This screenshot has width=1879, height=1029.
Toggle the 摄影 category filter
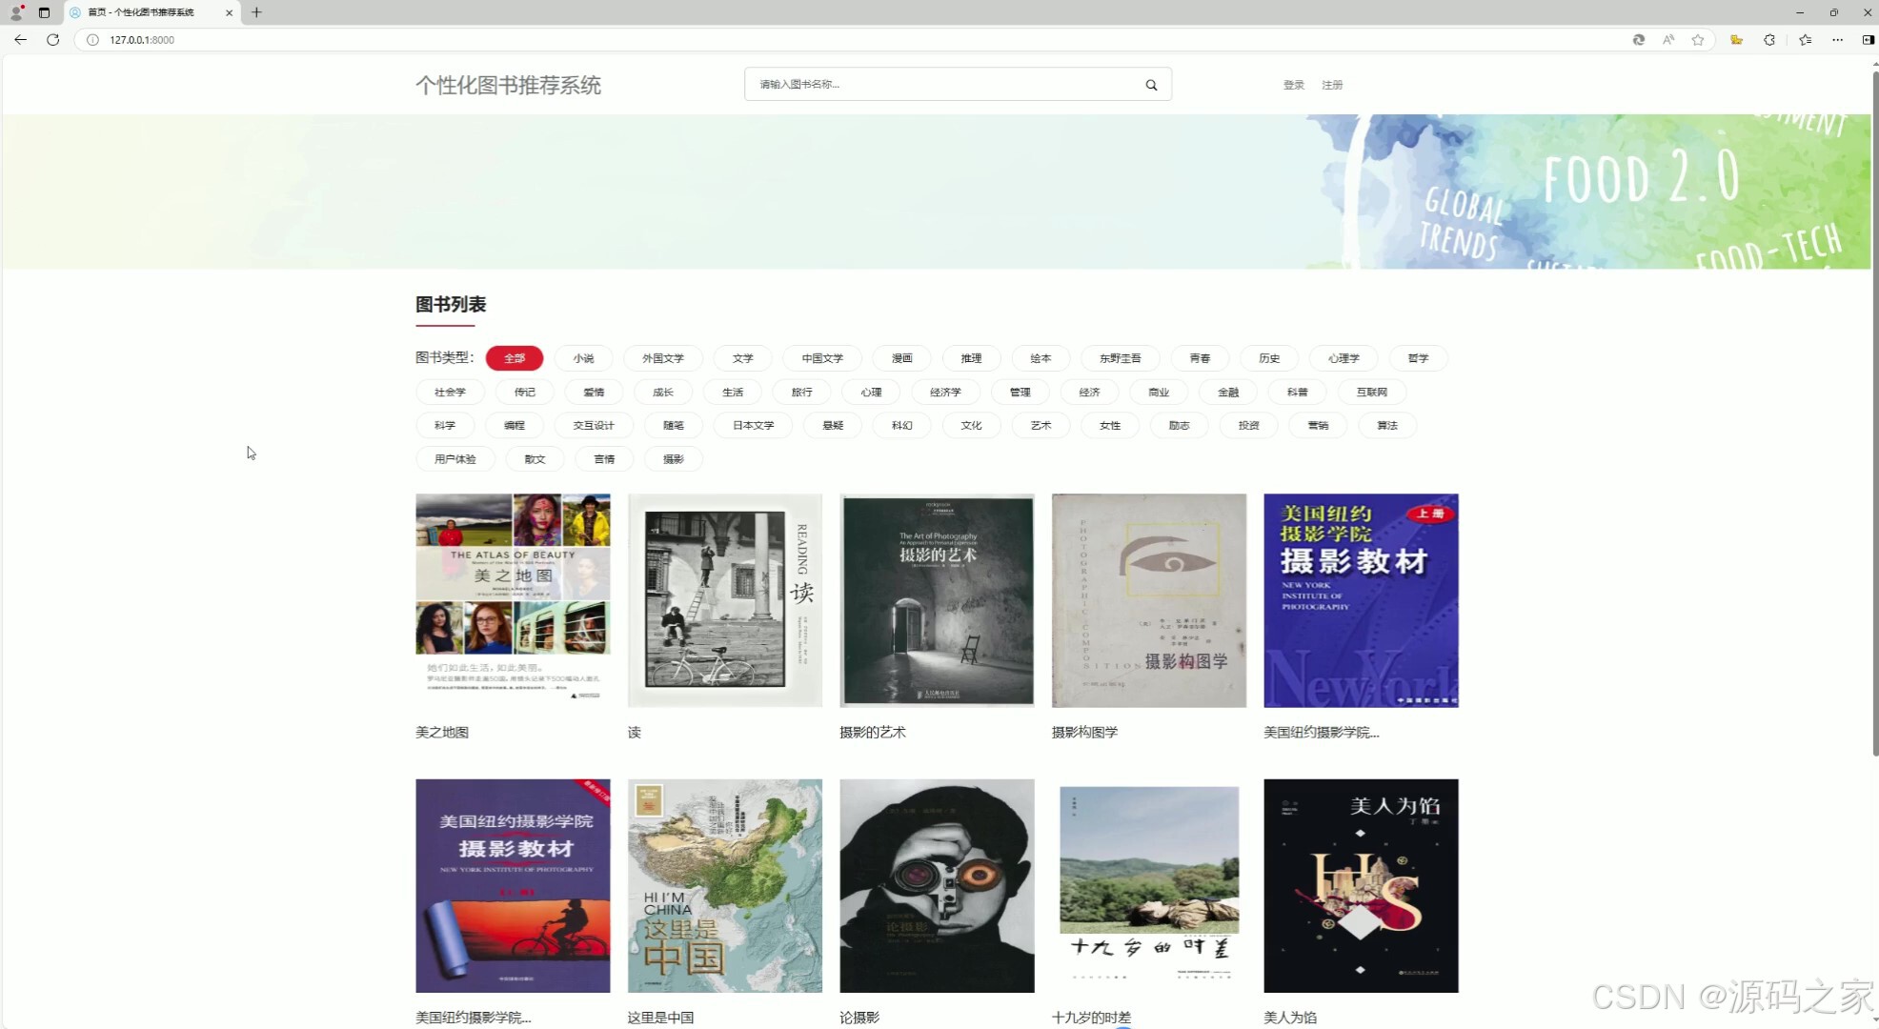click(x=674, y=458)
